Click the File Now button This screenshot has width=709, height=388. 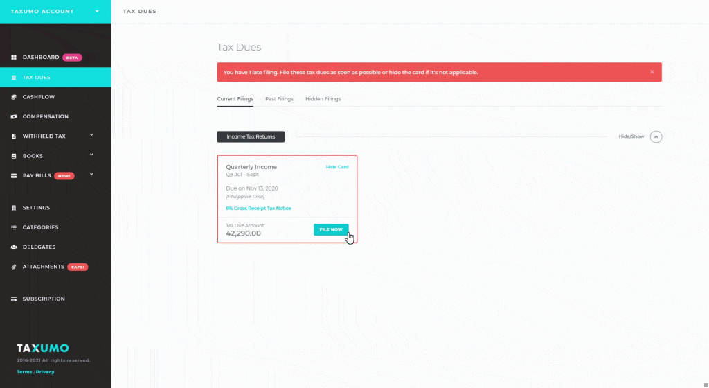point(331,230)
